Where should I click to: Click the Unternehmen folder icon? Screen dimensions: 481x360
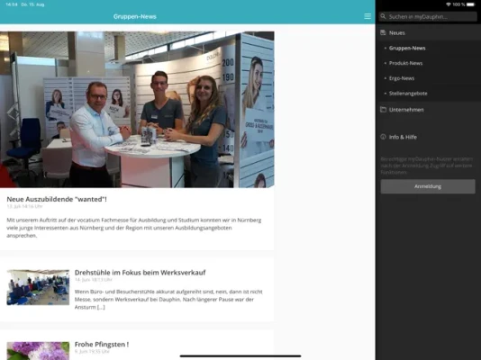[383, 110]
